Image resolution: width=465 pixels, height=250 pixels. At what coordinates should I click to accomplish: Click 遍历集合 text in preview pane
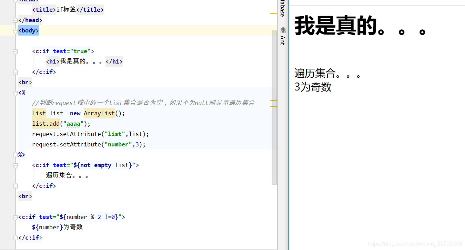click(327, 73)
